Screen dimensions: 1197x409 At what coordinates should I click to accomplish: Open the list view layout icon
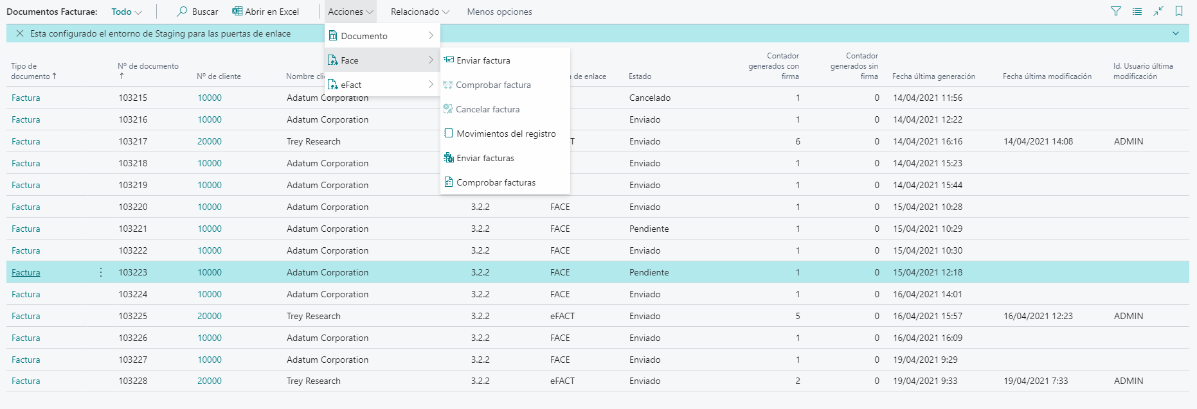(1137, 12)
